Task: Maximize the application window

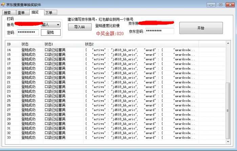Action: pyautogui.click(x=220, y=5)
